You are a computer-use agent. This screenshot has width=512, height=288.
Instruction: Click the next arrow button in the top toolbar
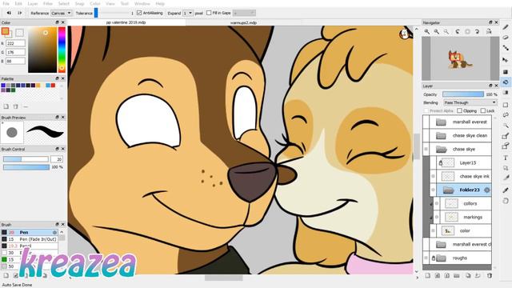19,13
